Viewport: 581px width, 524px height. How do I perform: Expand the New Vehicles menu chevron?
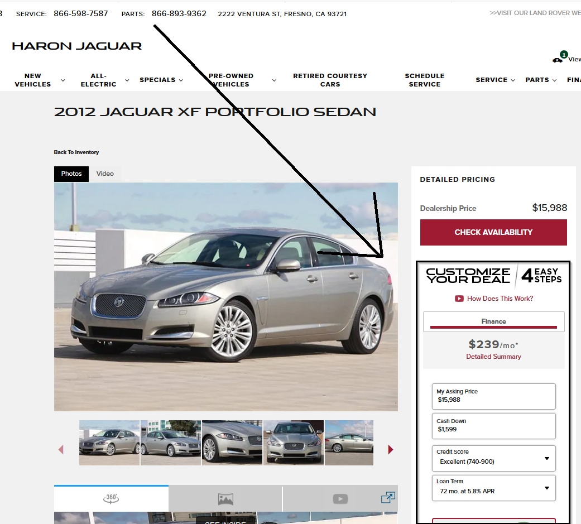click(63, 80)
